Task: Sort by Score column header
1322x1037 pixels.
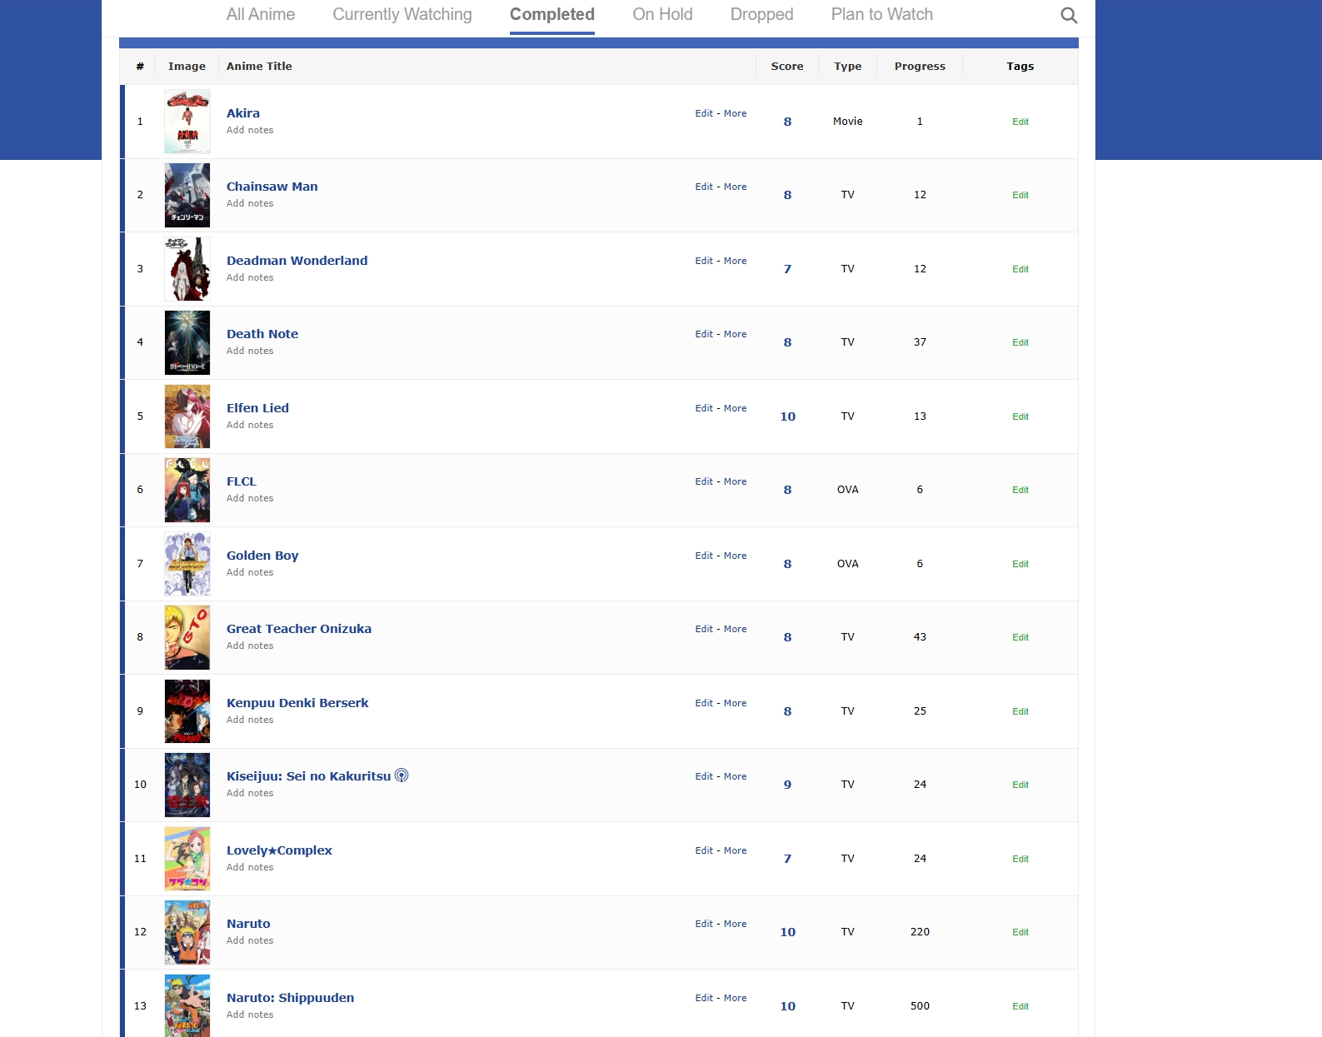Action: pyautogui.click(x=787, y=66)
